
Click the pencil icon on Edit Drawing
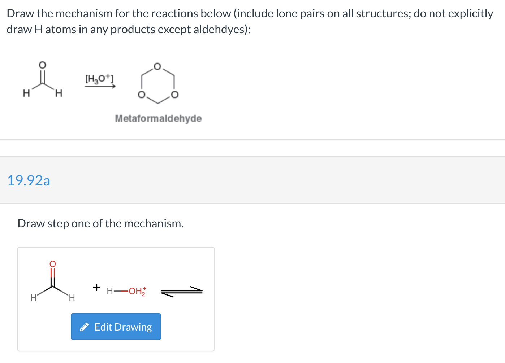pyautogui.click(x=84, y=327)
